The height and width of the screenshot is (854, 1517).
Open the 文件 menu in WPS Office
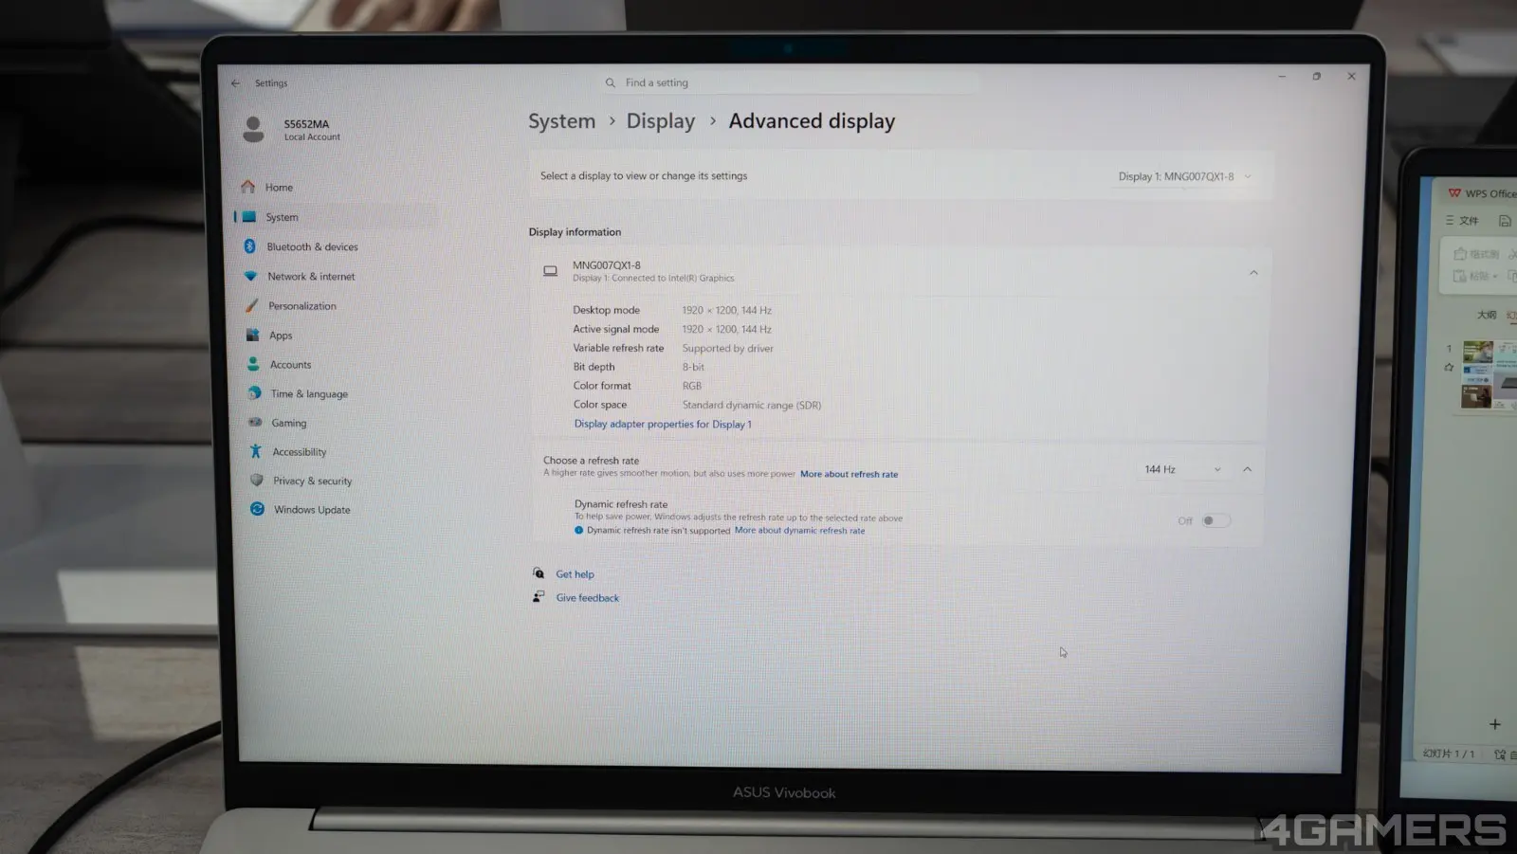[x=1462, y=221]
